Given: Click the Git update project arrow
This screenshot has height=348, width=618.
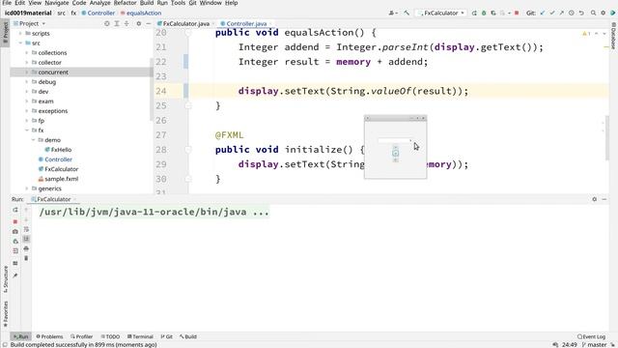Looking at the screenshot, I should 543,13.
